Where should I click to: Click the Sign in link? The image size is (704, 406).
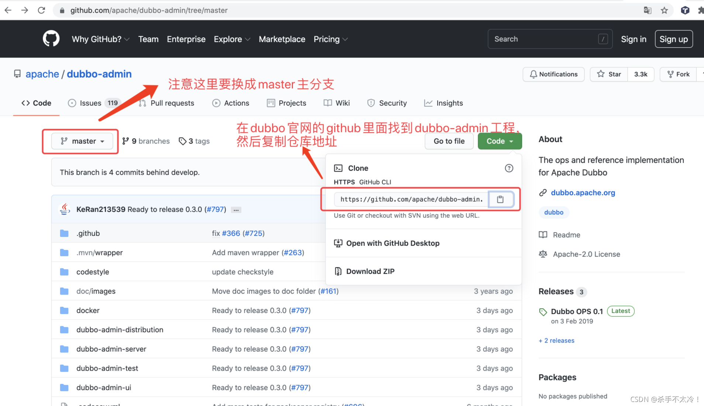coord(633,39)
